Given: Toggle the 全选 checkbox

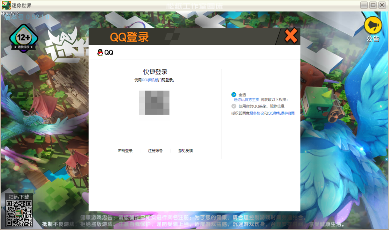Looking at the screenshot, I should 234,95.
